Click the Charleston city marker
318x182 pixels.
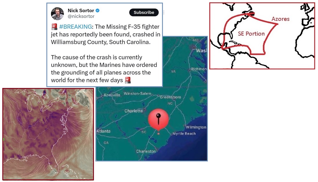[x=157, y=150]
